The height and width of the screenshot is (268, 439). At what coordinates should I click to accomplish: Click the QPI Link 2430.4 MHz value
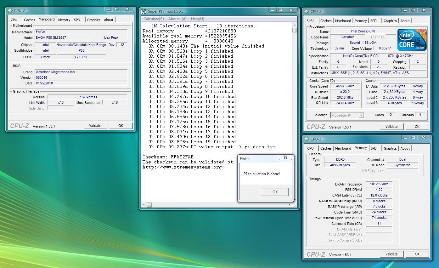[345, 103]
